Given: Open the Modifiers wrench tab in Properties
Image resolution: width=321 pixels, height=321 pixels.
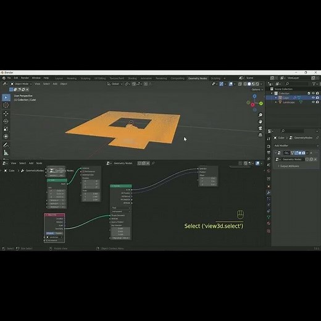Looking at the screenshot, I should coord(269,193).
